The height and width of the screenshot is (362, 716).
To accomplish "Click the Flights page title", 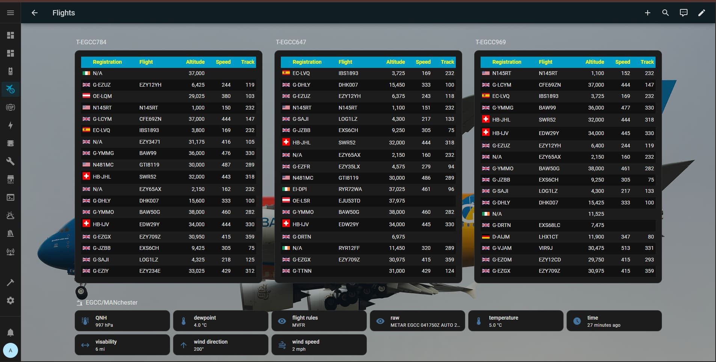I will coord(64,13).
